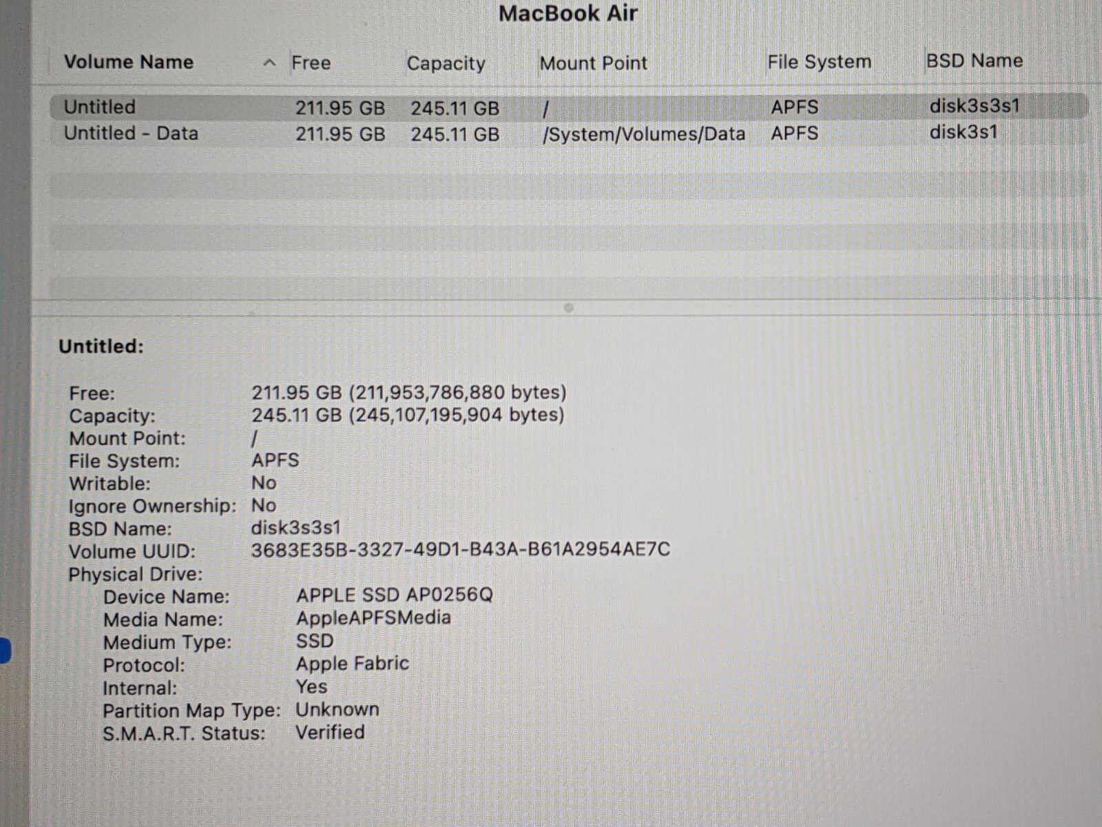This screenshot has width=1102, height=827.
Task: Click the sort arrow in Volume Name column
Action: (270, 63)
